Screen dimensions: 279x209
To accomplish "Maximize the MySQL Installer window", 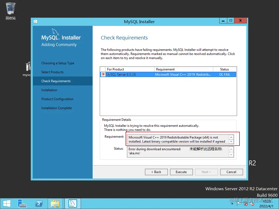I will (231, 21).
